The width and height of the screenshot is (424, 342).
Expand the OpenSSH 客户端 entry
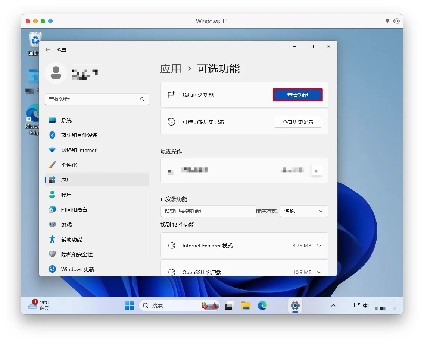click(x=319, y=272)
